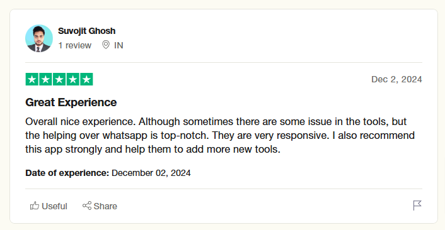The width and height of the screenshot is (445, 230).
Task: Click the second green rating star
Action: pyautogui.click(x=45, y=79)
